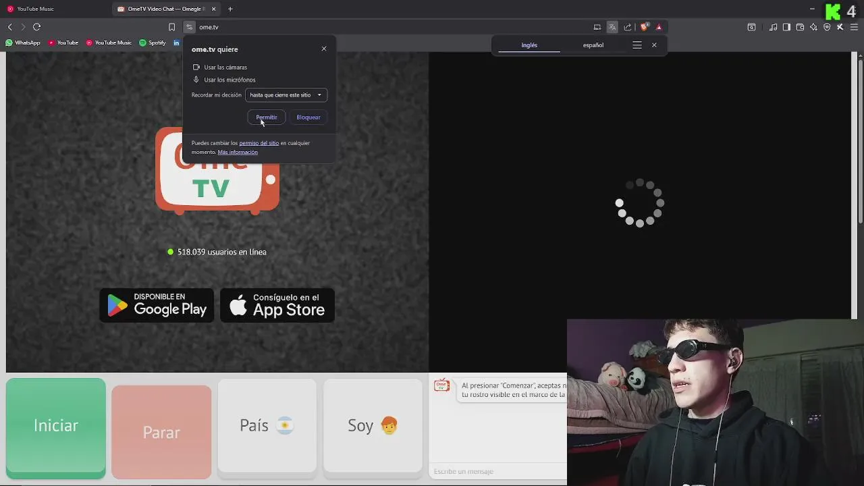Click the X extension icon in toolbar
Screen dimensions: 864x486
click(840, 27)
